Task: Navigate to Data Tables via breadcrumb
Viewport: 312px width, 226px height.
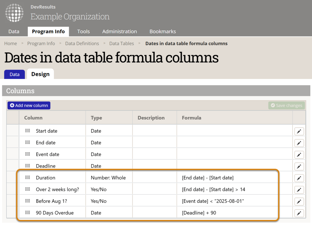Action: tap(121, 43)
